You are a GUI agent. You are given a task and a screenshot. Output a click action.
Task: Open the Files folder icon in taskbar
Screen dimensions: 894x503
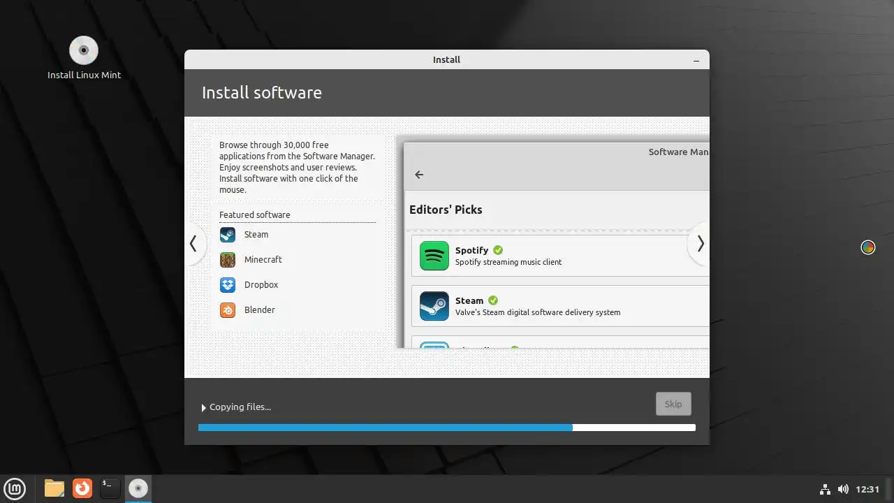point(54,488)
